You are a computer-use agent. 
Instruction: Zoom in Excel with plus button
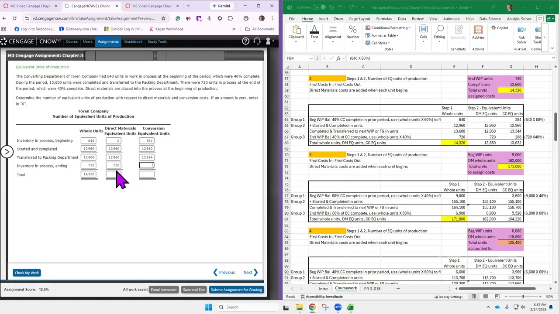(x=539, y=297)
